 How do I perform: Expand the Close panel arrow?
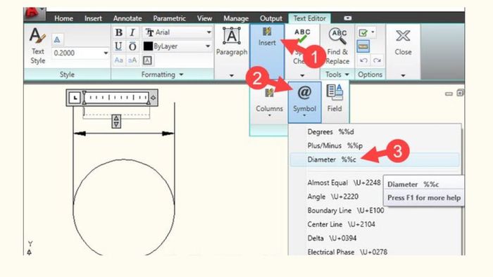pyautogui.click(x=403, y=75)
